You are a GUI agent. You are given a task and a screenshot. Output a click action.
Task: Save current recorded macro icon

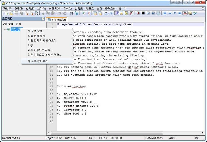[158, 13]
